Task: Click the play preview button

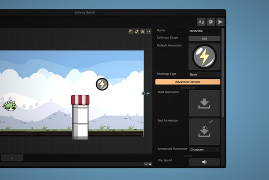Action: coord(220,22)
